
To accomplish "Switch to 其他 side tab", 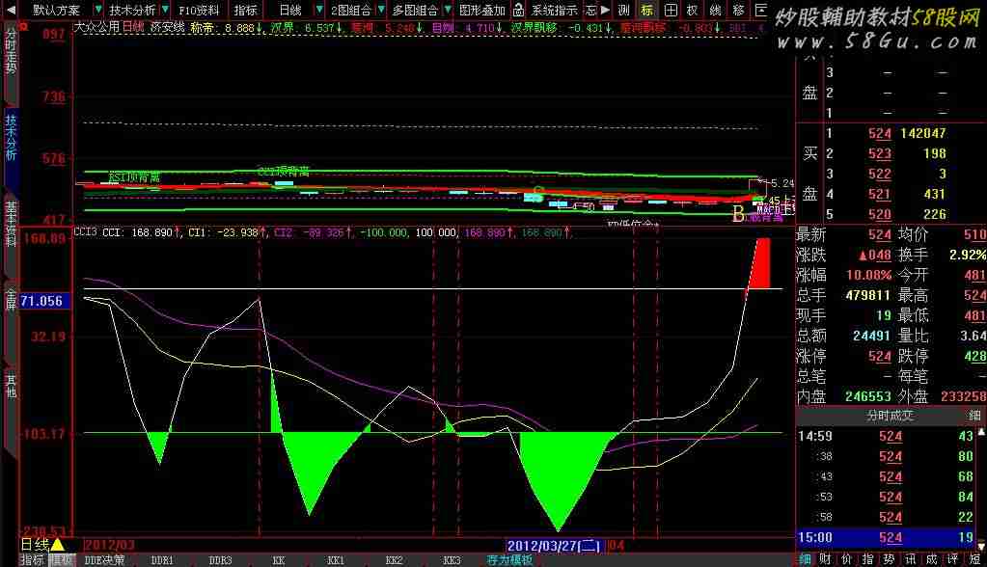I will (x=11, y=385).
